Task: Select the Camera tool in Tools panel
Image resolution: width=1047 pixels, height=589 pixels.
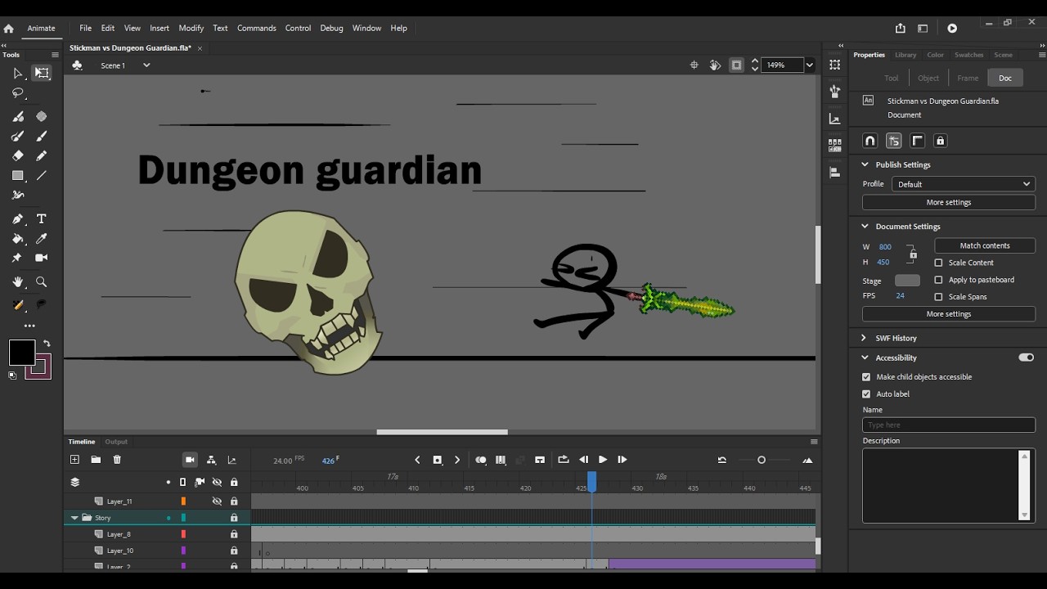Action: tap(42, 258)
